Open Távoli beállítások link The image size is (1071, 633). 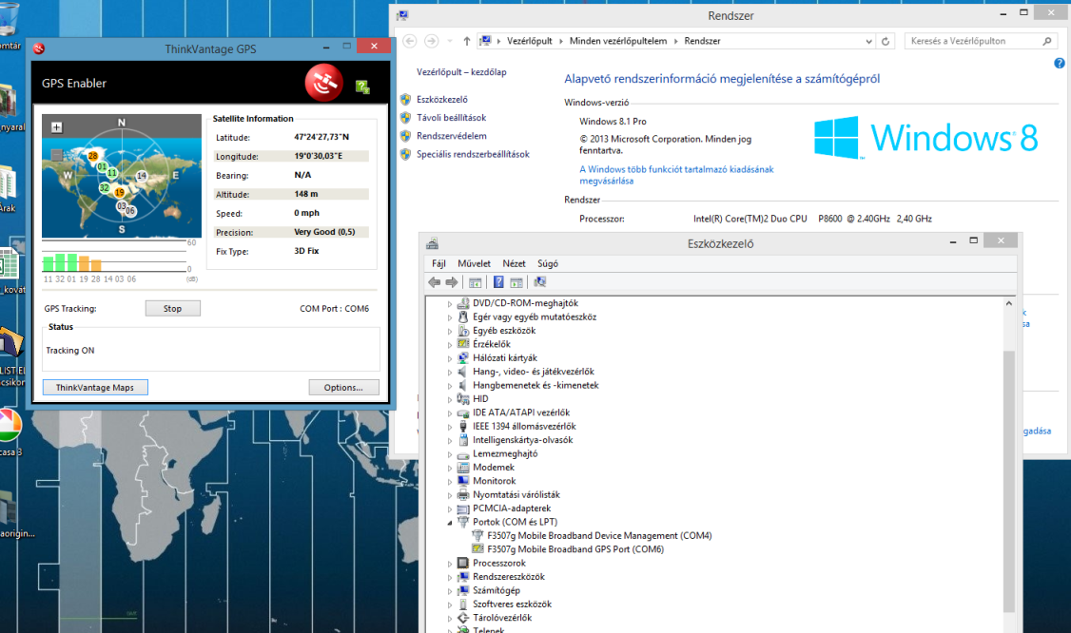[452, 118]
